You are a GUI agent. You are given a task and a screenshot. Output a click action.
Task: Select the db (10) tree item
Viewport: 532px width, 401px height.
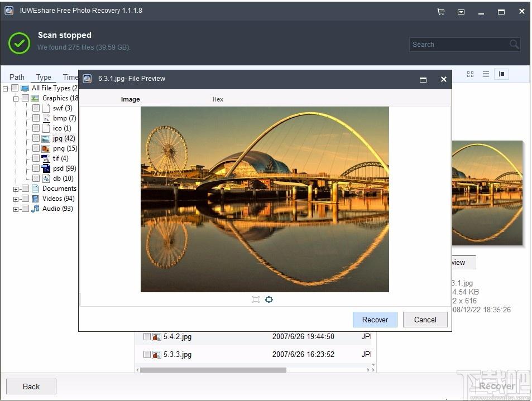tap(63, 178)
